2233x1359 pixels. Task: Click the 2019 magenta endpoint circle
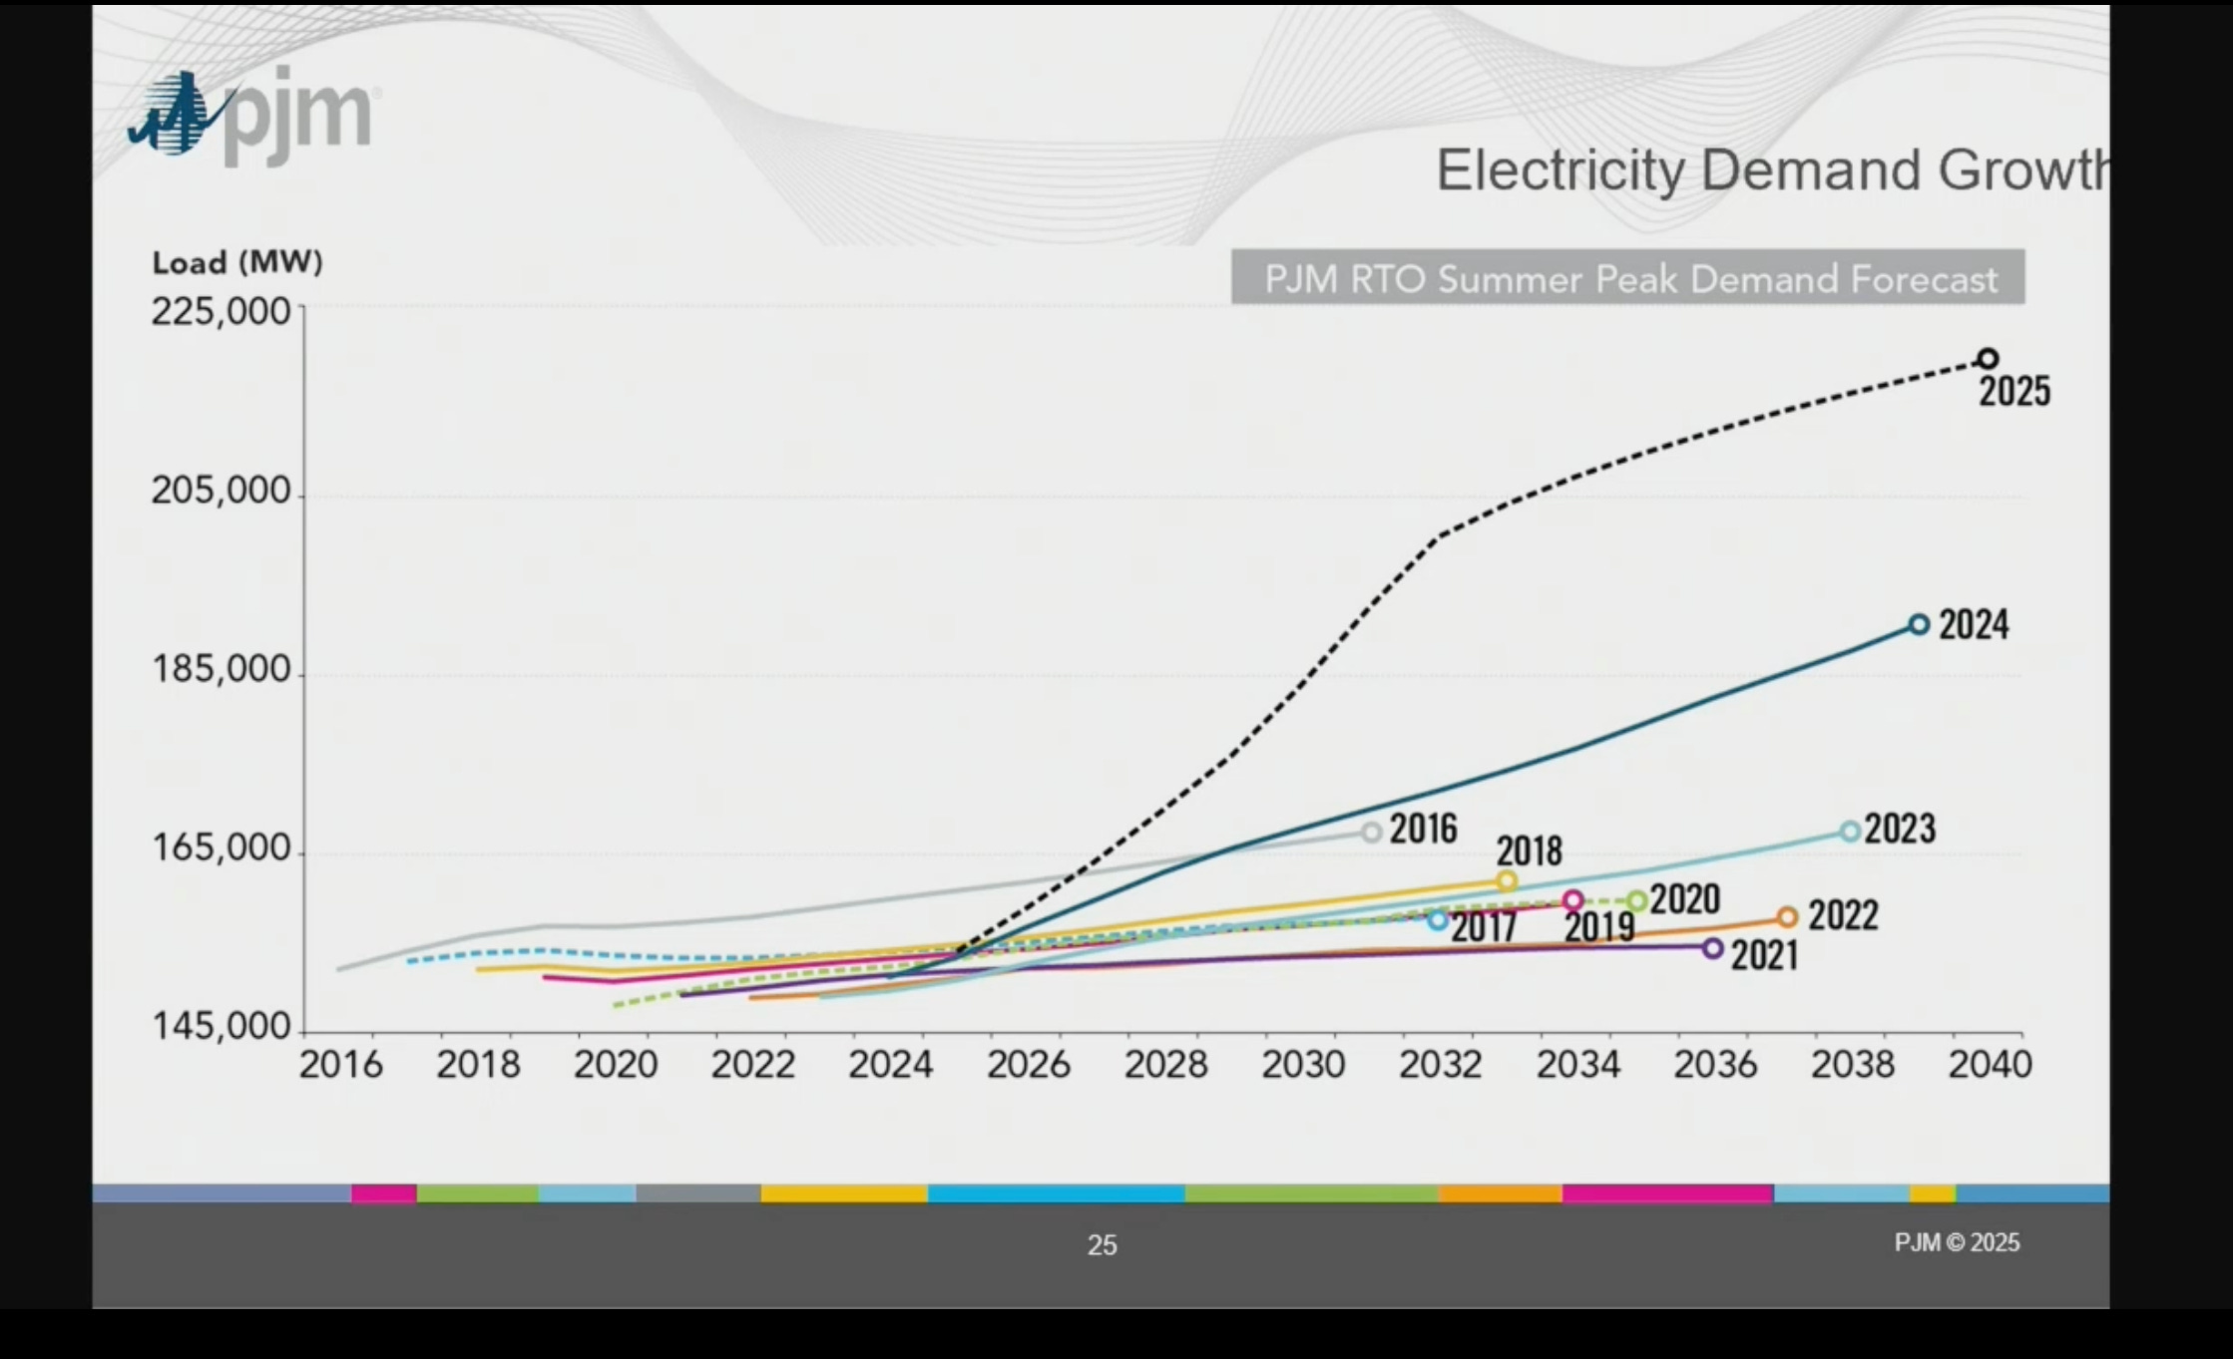1573,900
